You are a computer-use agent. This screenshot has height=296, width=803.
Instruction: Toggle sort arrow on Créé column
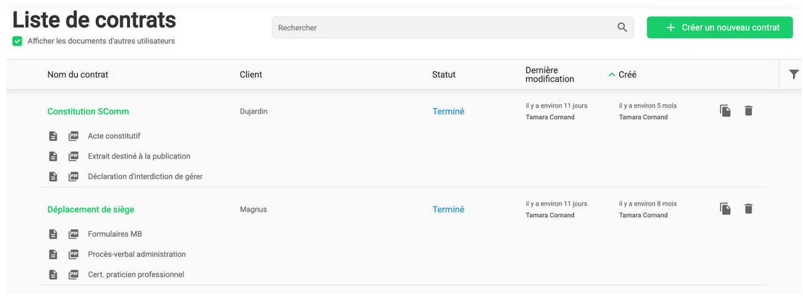[x=612, y=75]
